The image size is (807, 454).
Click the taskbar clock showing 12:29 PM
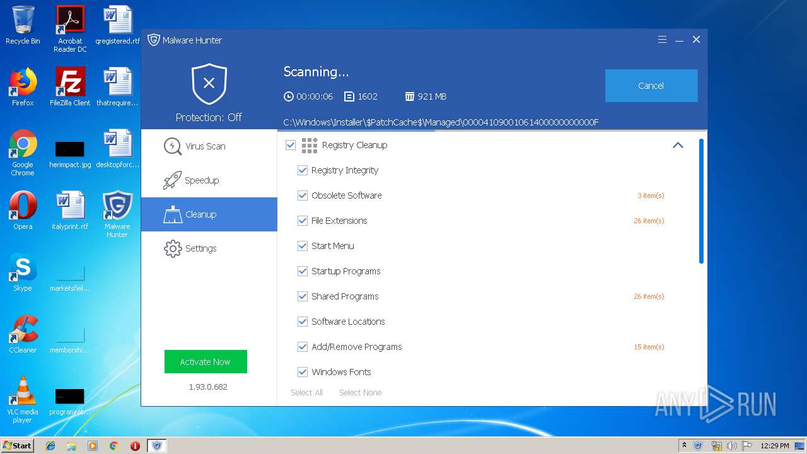pyautogui.click(x=774, y=446)
